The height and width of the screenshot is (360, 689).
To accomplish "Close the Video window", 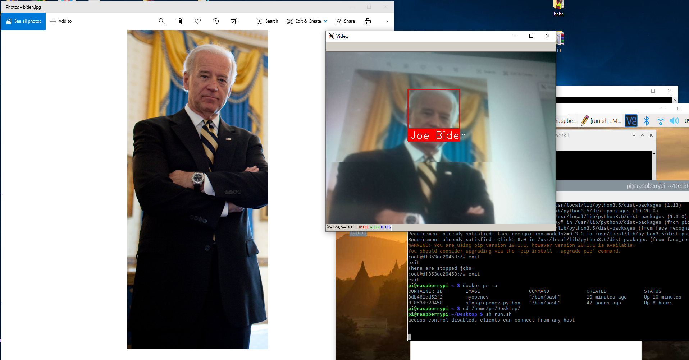I will point(548,36).
